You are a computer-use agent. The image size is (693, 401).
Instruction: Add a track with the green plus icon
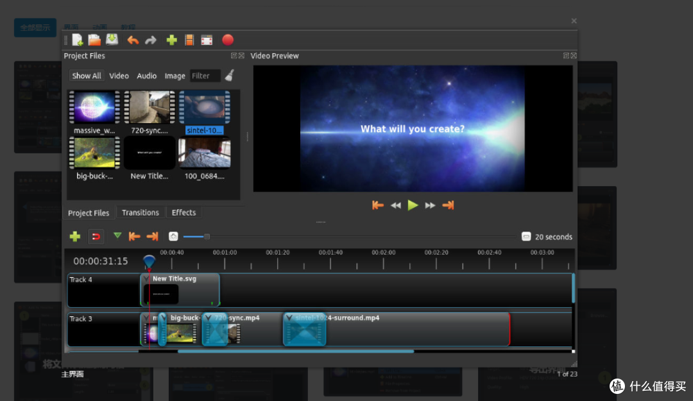pos(74,237)
